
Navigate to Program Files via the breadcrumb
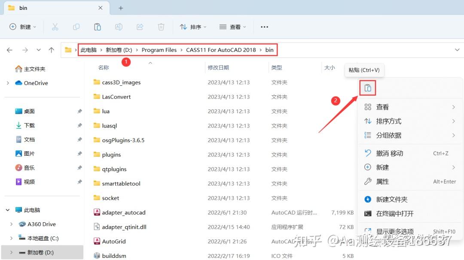tap(159, 50)
